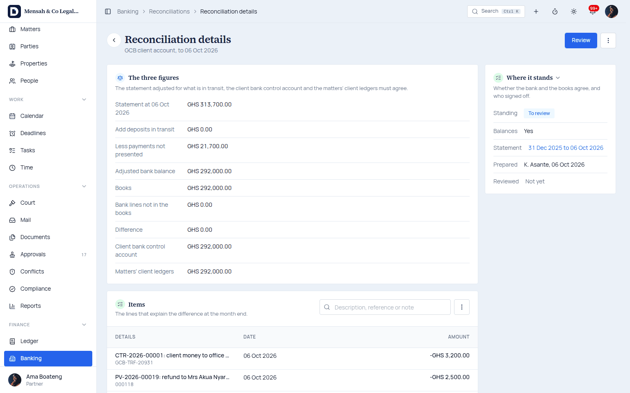Open the kebab menu beside Review

(x=608, y=41)
